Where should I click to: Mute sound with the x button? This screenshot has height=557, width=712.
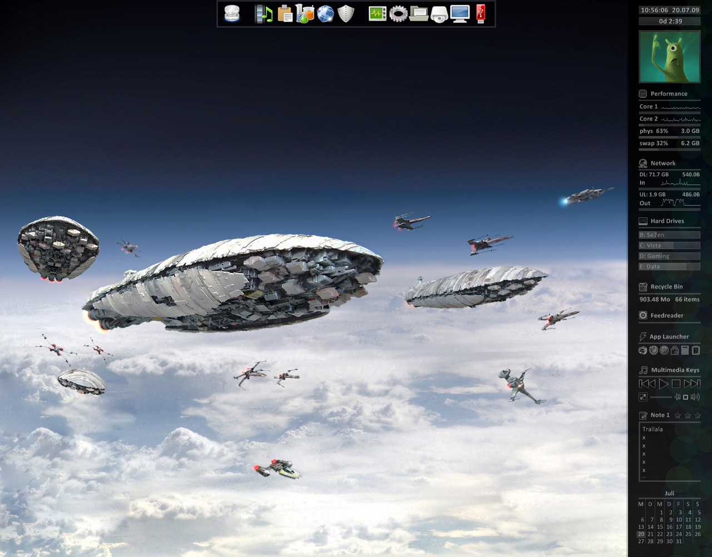click(685, 397)
